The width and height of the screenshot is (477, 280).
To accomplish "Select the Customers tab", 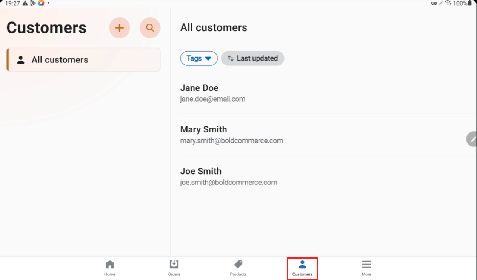I will pyautogui.click(x=302, y=268).
